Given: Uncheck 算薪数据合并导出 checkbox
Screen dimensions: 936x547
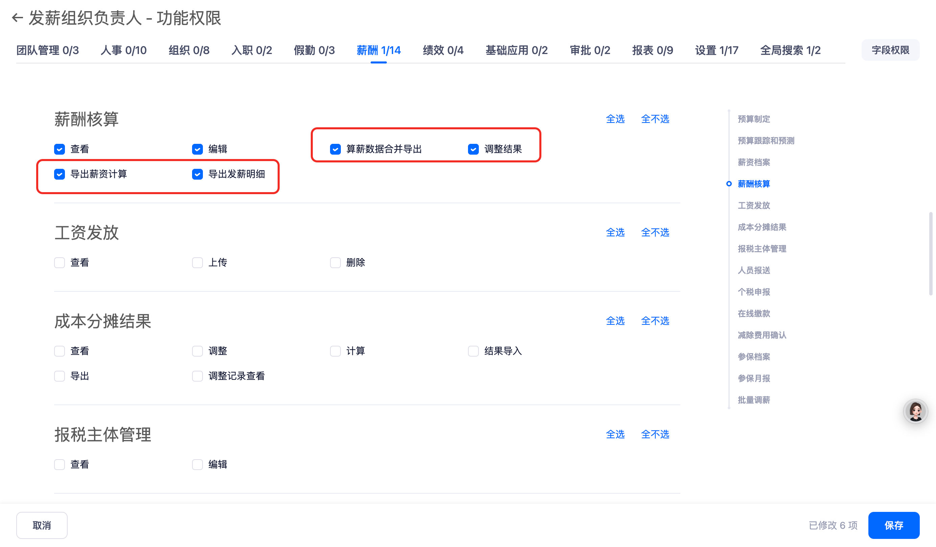Looking at the screenshot, I should coord(335,149).
